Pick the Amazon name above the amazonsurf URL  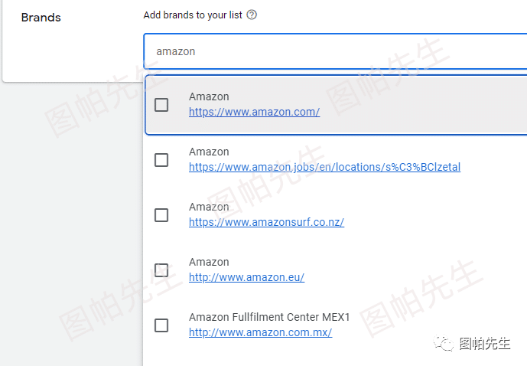tap(209, 207)
